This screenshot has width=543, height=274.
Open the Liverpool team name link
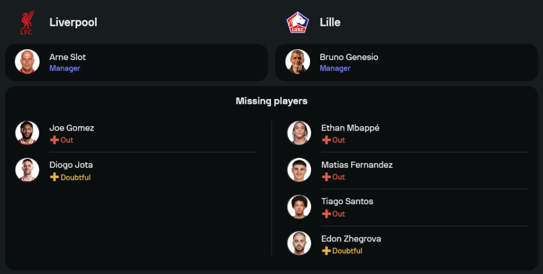coord(73,22)
